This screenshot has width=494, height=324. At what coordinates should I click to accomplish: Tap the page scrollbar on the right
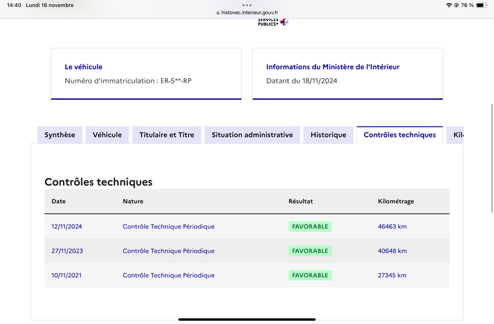tap(492, 158)
